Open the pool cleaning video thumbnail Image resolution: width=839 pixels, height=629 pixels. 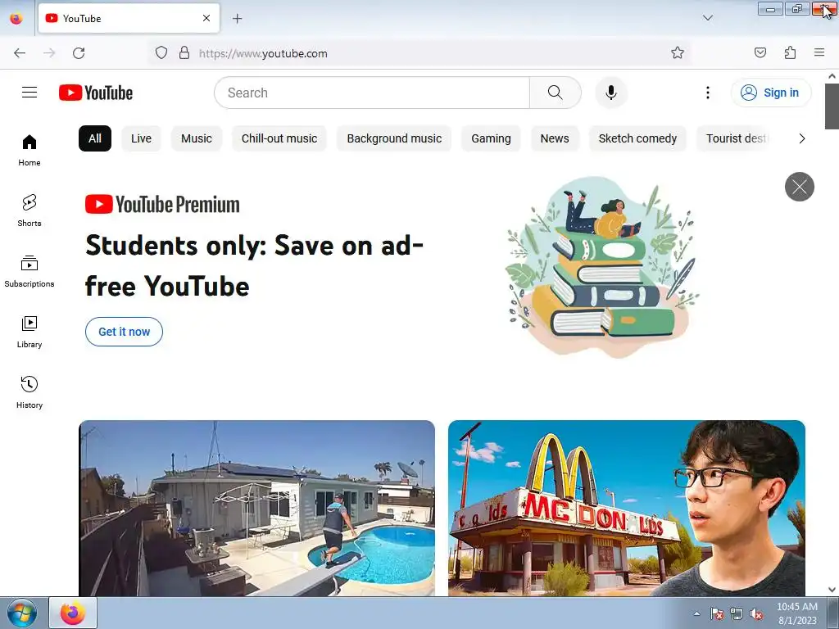(256, 508)
